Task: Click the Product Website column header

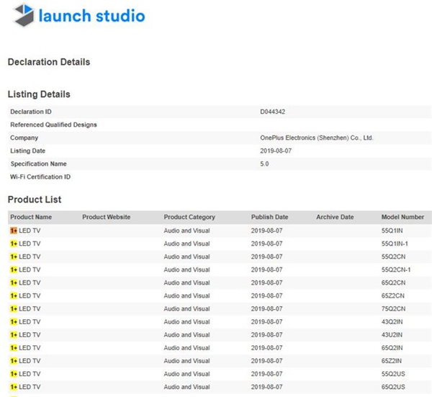Action: [x=106, y=217]
